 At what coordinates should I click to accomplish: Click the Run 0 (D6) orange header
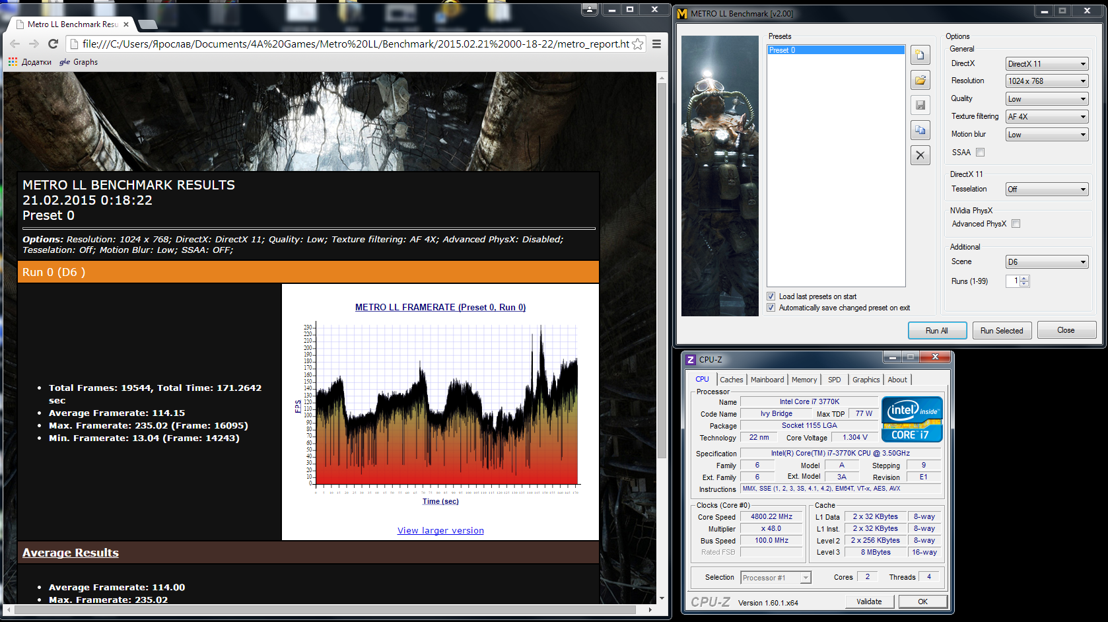(308, 272)
